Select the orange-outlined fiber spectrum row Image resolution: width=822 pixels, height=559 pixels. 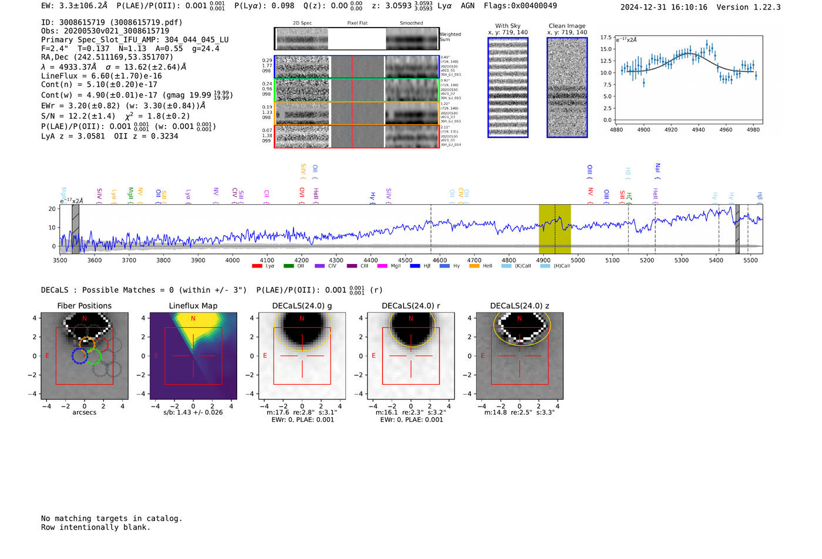[x=356, y=113]
